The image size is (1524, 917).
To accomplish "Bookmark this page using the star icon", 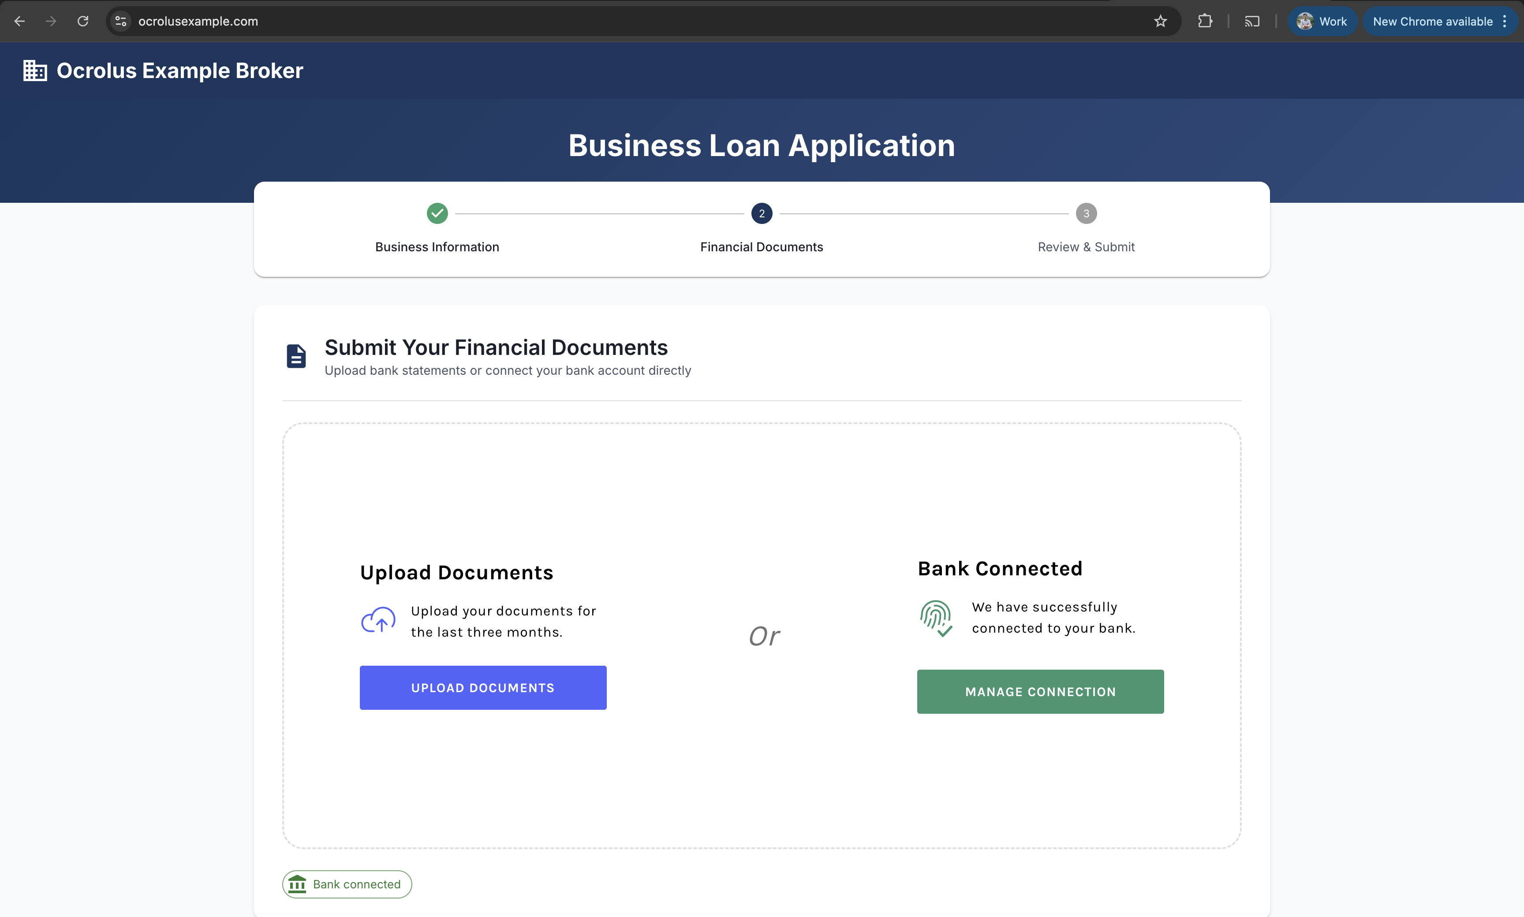I will tap(1160, 20).
